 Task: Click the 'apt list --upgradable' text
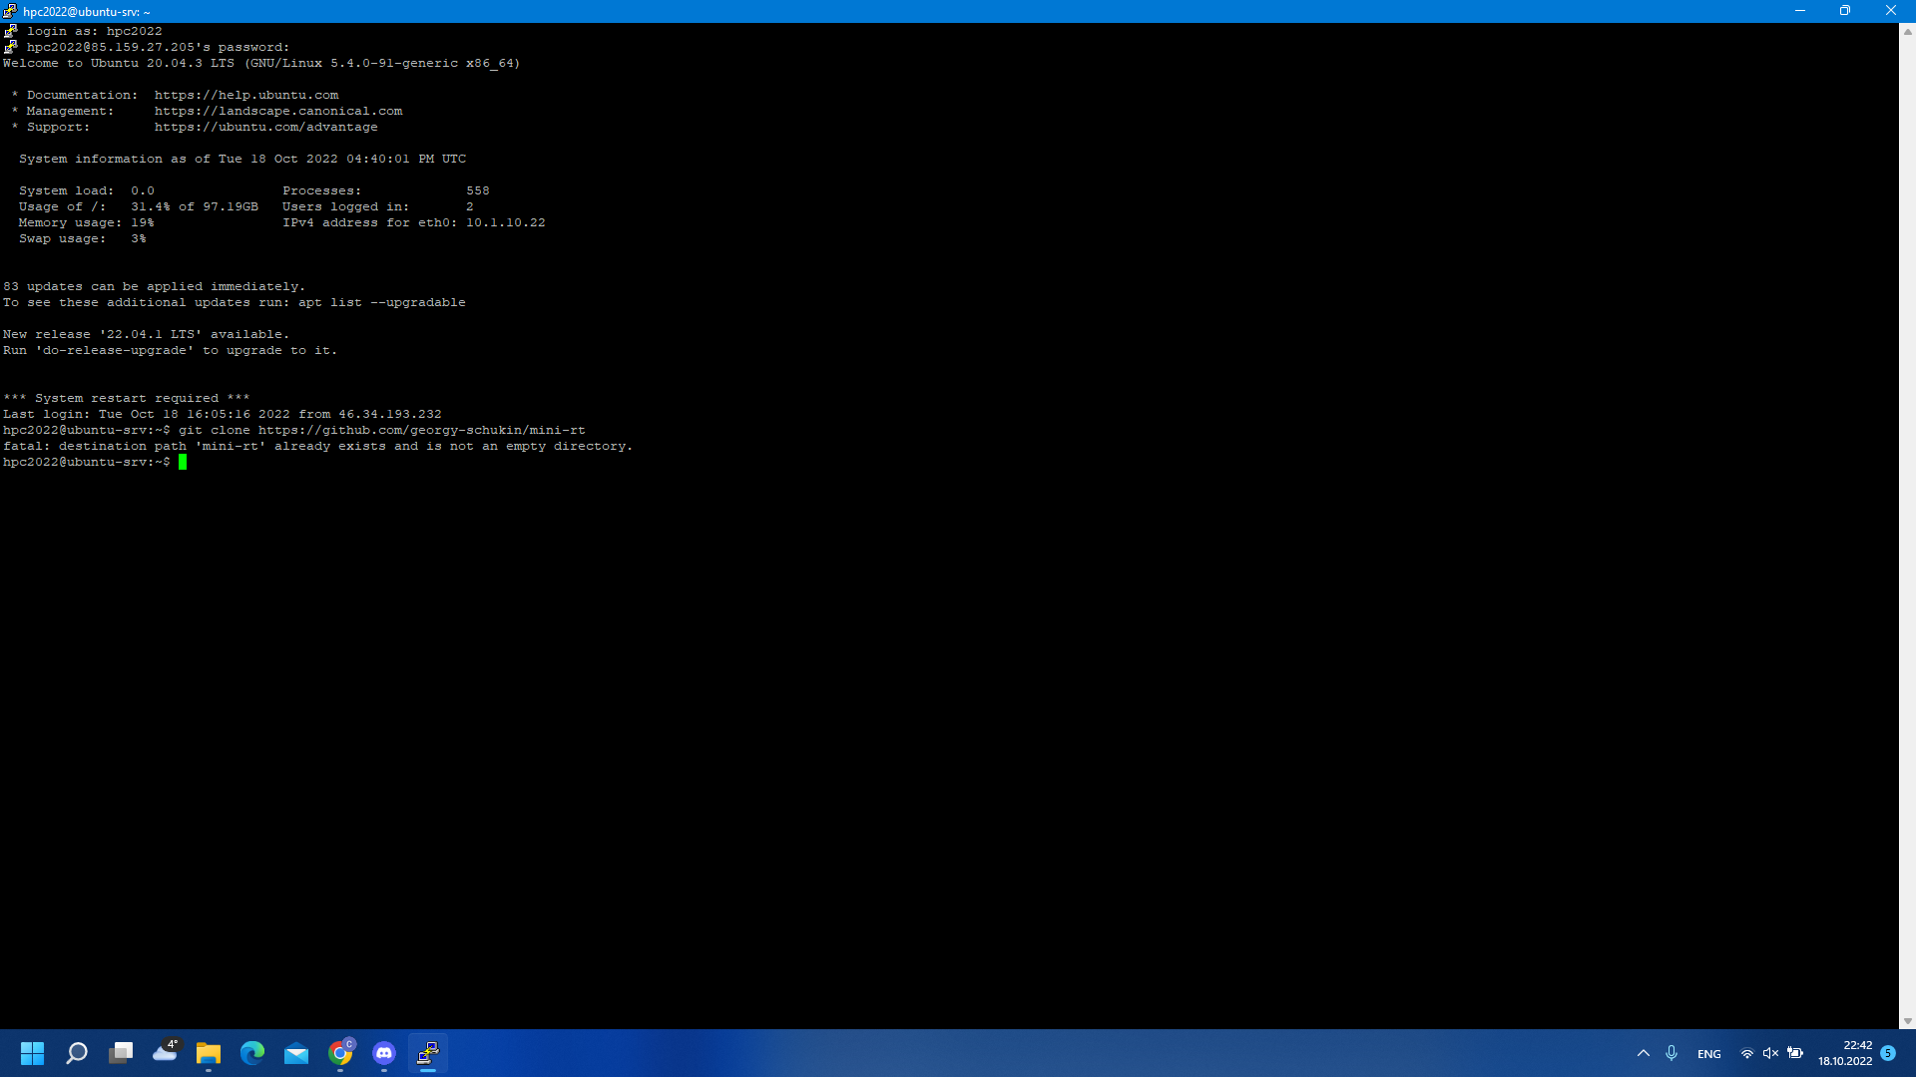(382, 302)
